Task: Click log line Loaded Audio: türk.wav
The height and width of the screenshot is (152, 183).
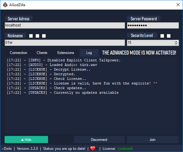Action: (52, 65)
